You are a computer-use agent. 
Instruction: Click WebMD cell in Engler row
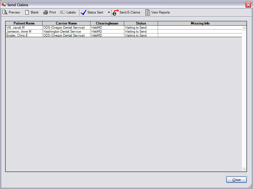[x=107, y=35]
